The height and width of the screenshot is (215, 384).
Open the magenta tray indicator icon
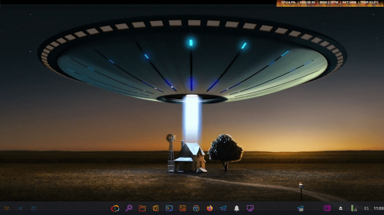327,208
